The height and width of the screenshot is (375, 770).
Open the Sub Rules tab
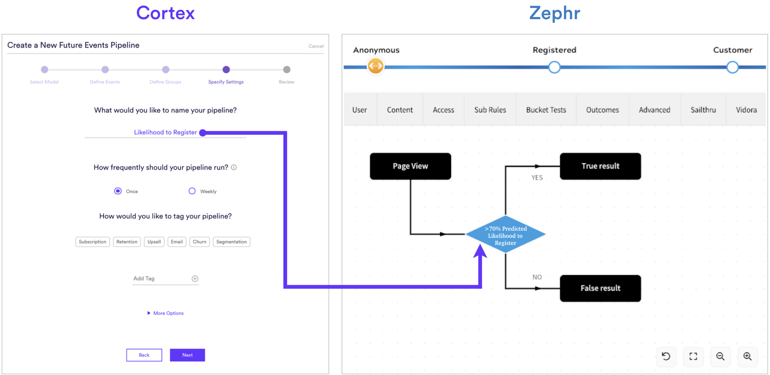[490, 110]
